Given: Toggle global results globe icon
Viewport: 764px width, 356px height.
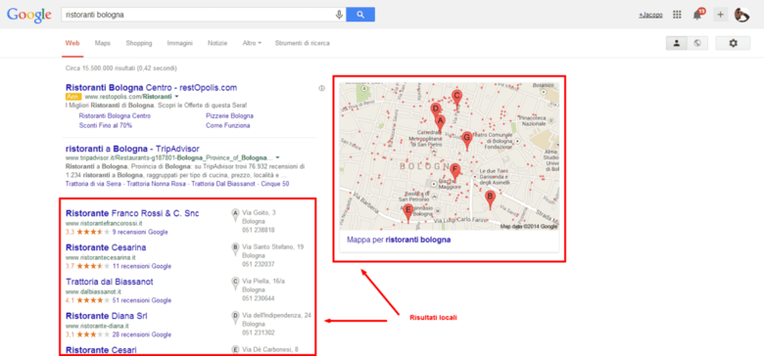Looking at the screenshot, I should pos(697,43).
